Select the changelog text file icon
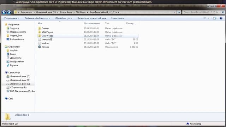 point(40,40)
